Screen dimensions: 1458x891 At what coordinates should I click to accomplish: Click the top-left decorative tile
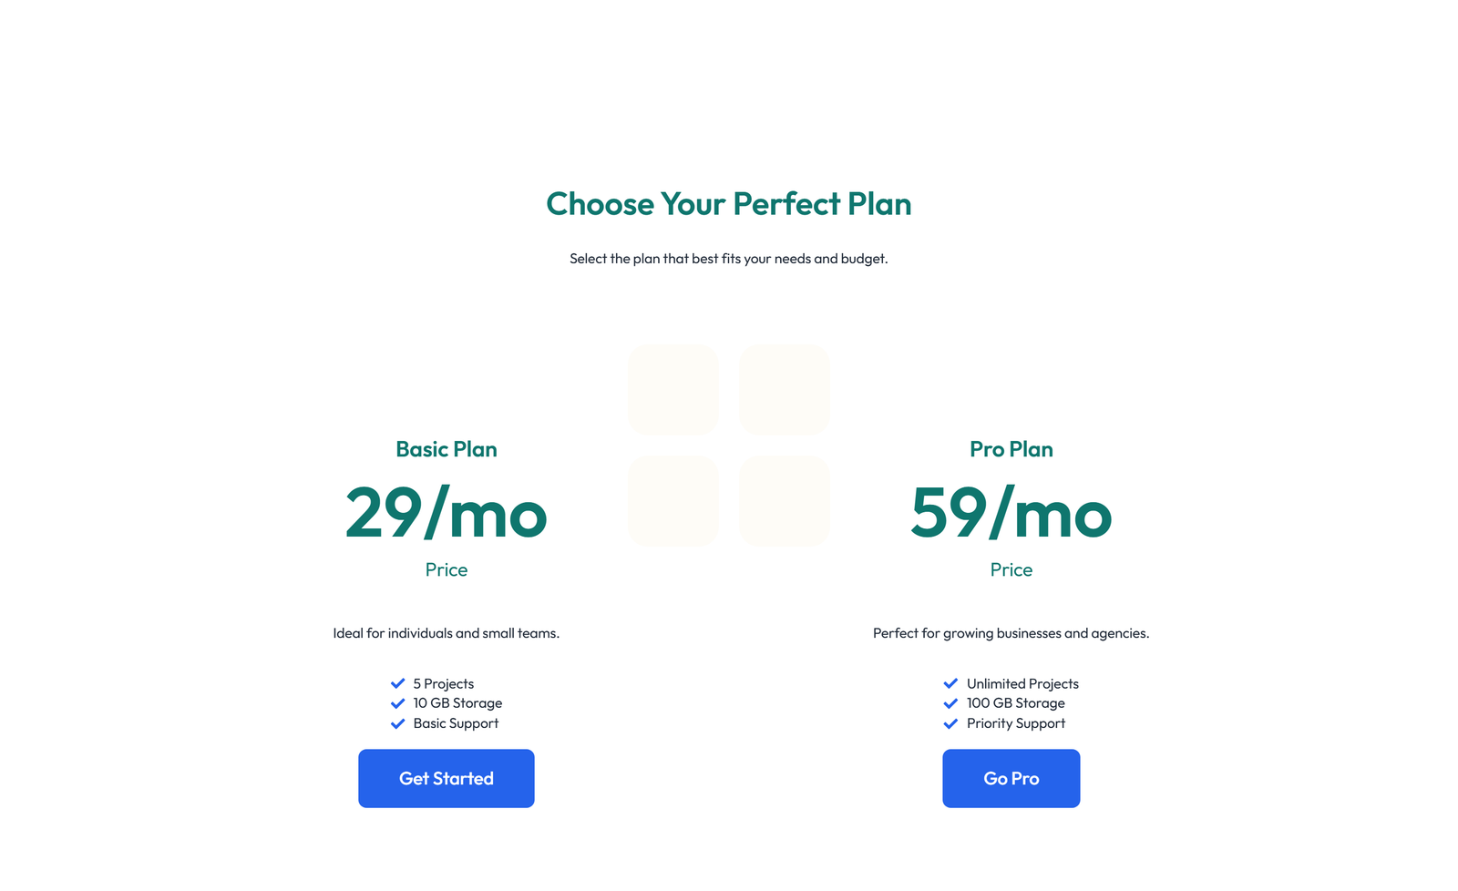(x=673, y=390)
